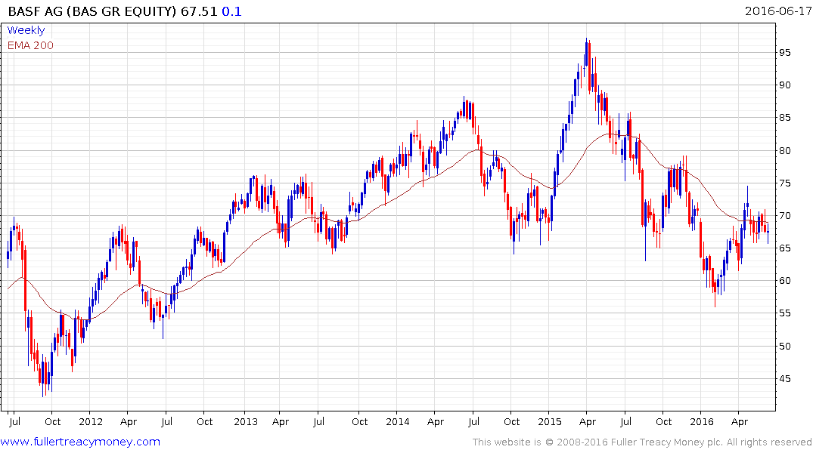Screen dimensions: 813x453
Task: Click the 2016 year label on time axis
Action: 702,421
